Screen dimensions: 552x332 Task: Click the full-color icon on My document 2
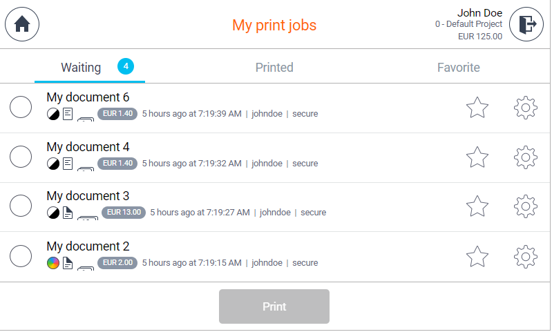(x=53, y=263)
